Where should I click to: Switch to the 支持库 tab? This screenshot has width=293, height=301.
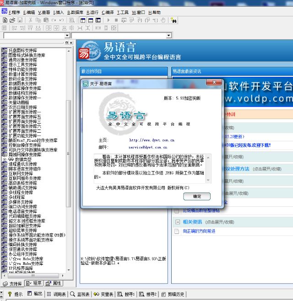(12, 284)
